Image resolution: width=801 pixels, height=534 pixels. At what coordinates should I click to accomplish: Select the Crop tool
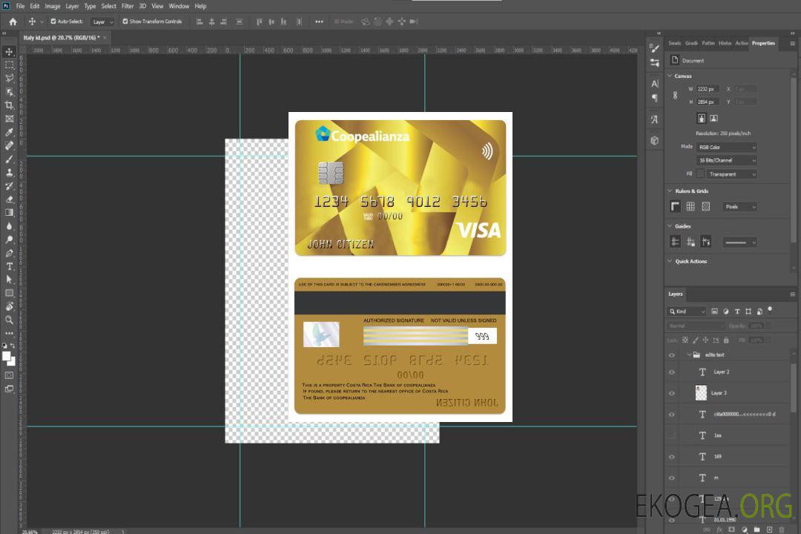pos(9,105)
